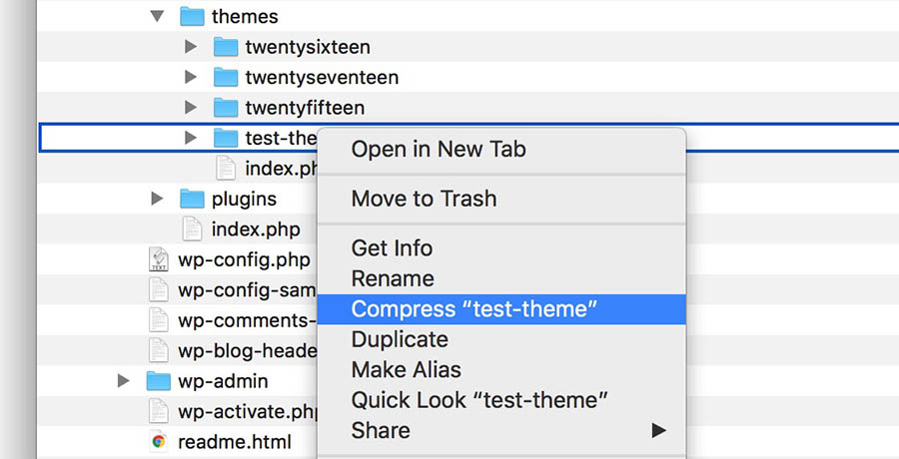Click the wp-admin folder icon
The height and width of the screenshot is (459, 899).
[158, 381]
